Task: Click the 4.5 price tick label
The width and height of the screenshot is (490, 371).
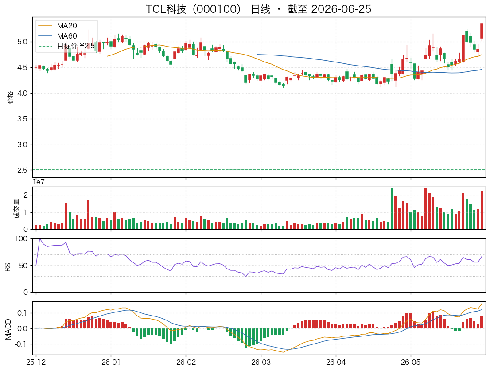Action: 22,67
